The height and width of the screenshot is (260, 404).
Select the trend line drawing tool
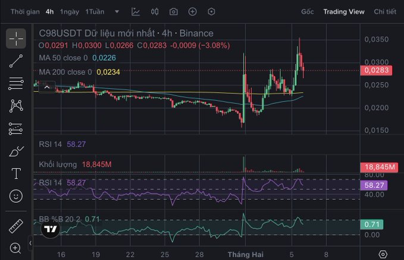[x=16, y=60]
